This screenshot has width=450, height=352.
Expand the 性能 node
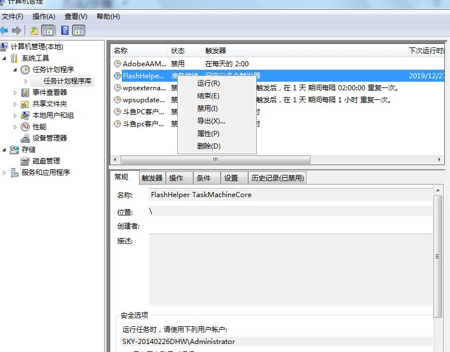click(15, 127)
